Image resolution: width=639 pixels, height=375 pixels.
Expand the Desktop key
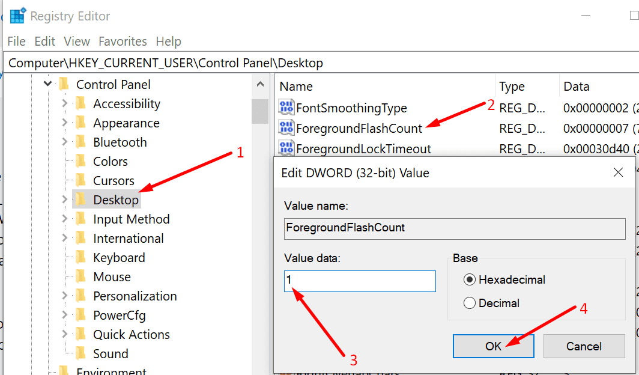point(64,200)
